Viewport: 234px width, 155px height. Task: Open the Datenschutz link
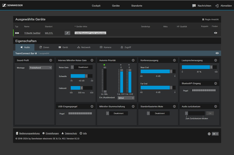point(71,133)
